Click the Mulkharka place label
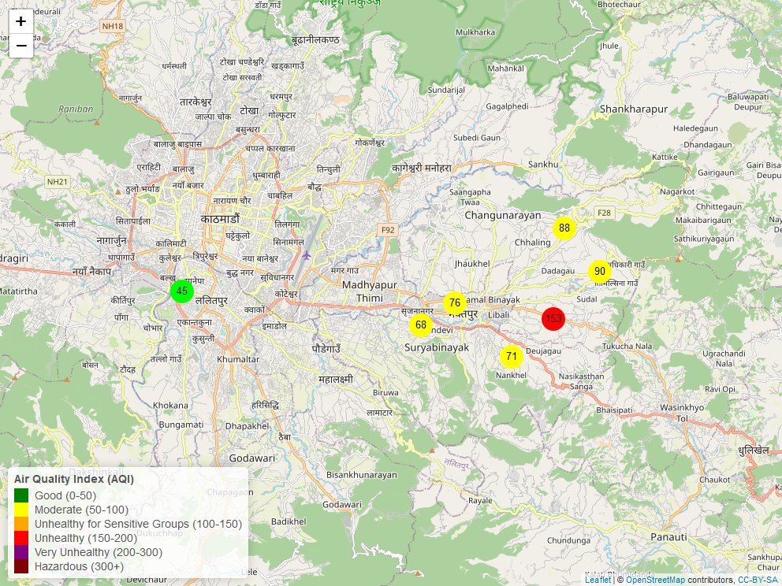 tap(475, 32)
